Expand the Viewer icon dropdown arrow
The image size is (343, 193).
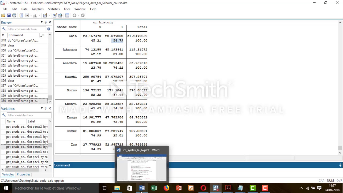click(31, 15)
